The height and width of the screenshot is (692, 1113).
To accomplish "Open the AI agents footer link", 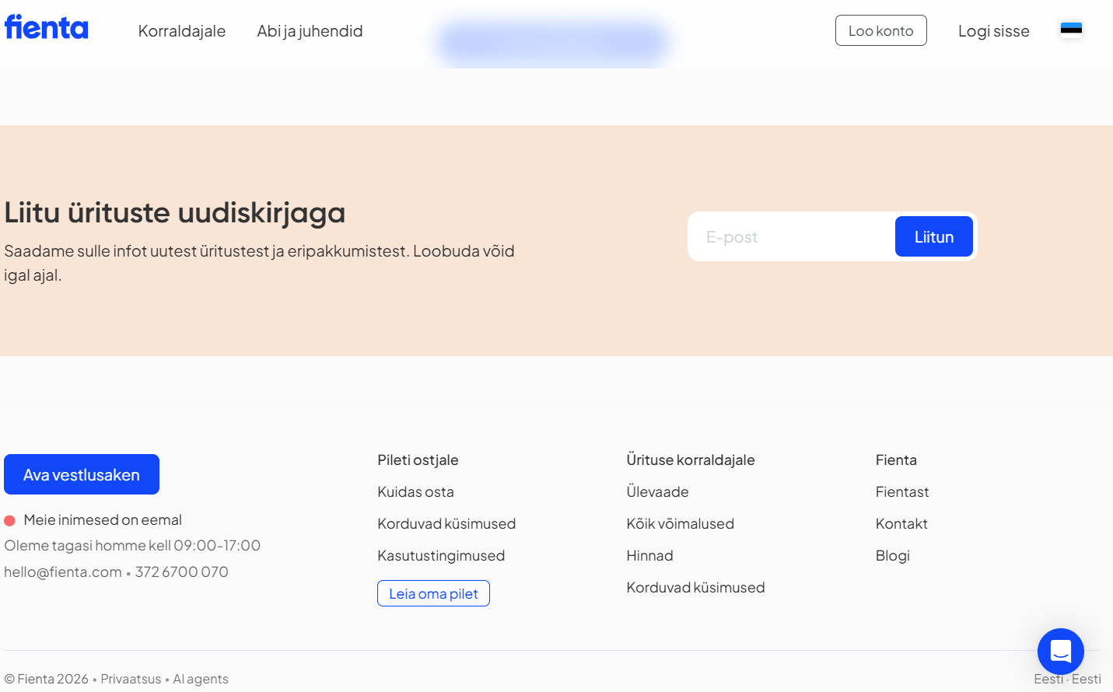I will coord(201,679).
